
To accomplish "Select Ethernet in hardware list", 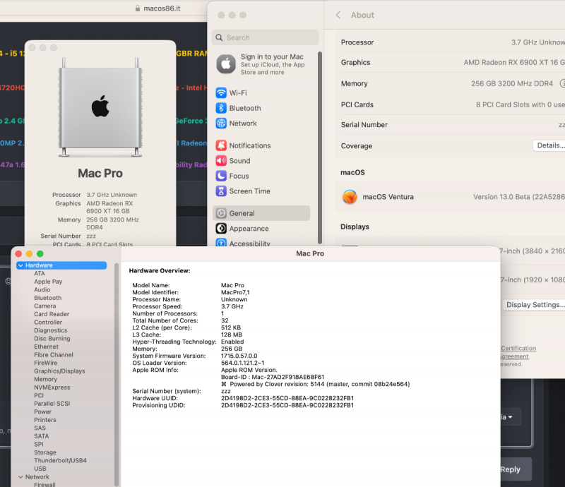I will click(x=46, y=347).
